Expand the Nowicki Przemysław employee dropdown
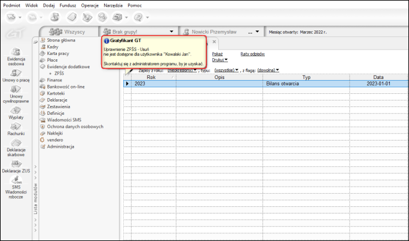 257,32
